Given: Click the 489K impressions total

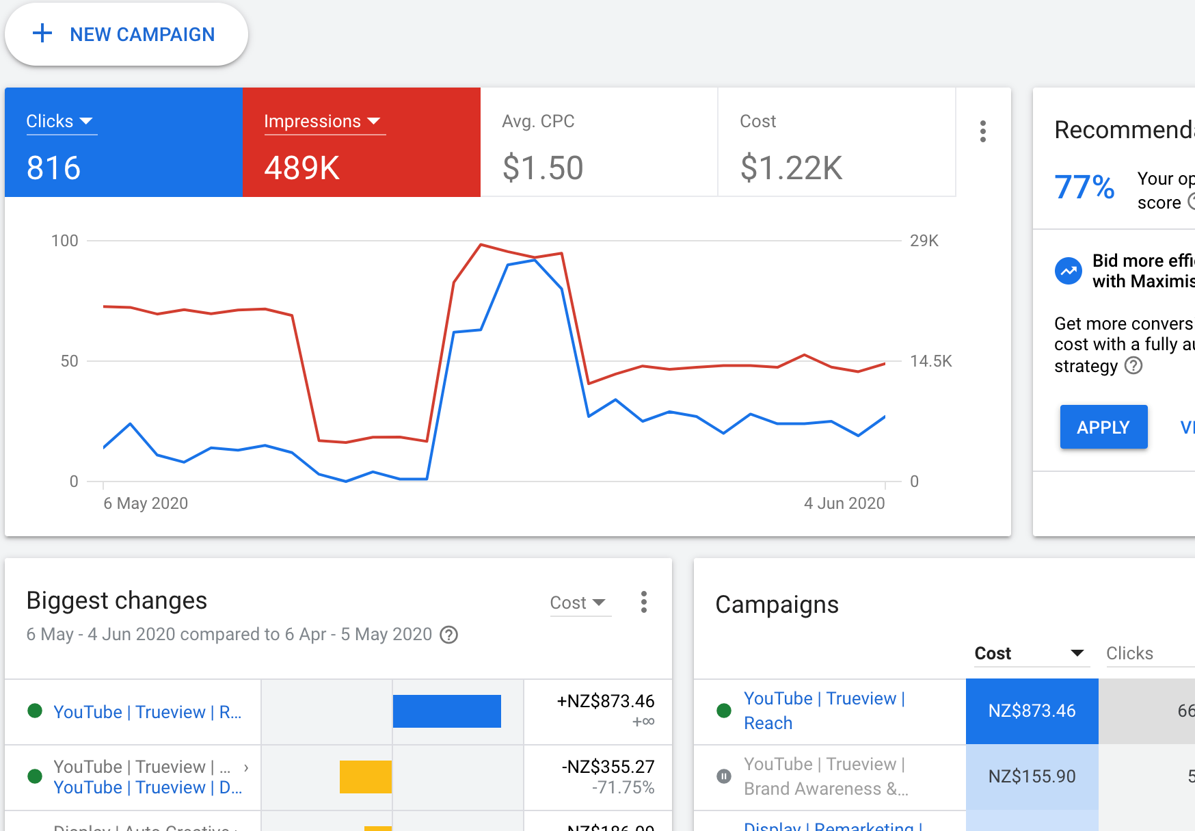Looking at the screenshot, I should tap(301, 168).
